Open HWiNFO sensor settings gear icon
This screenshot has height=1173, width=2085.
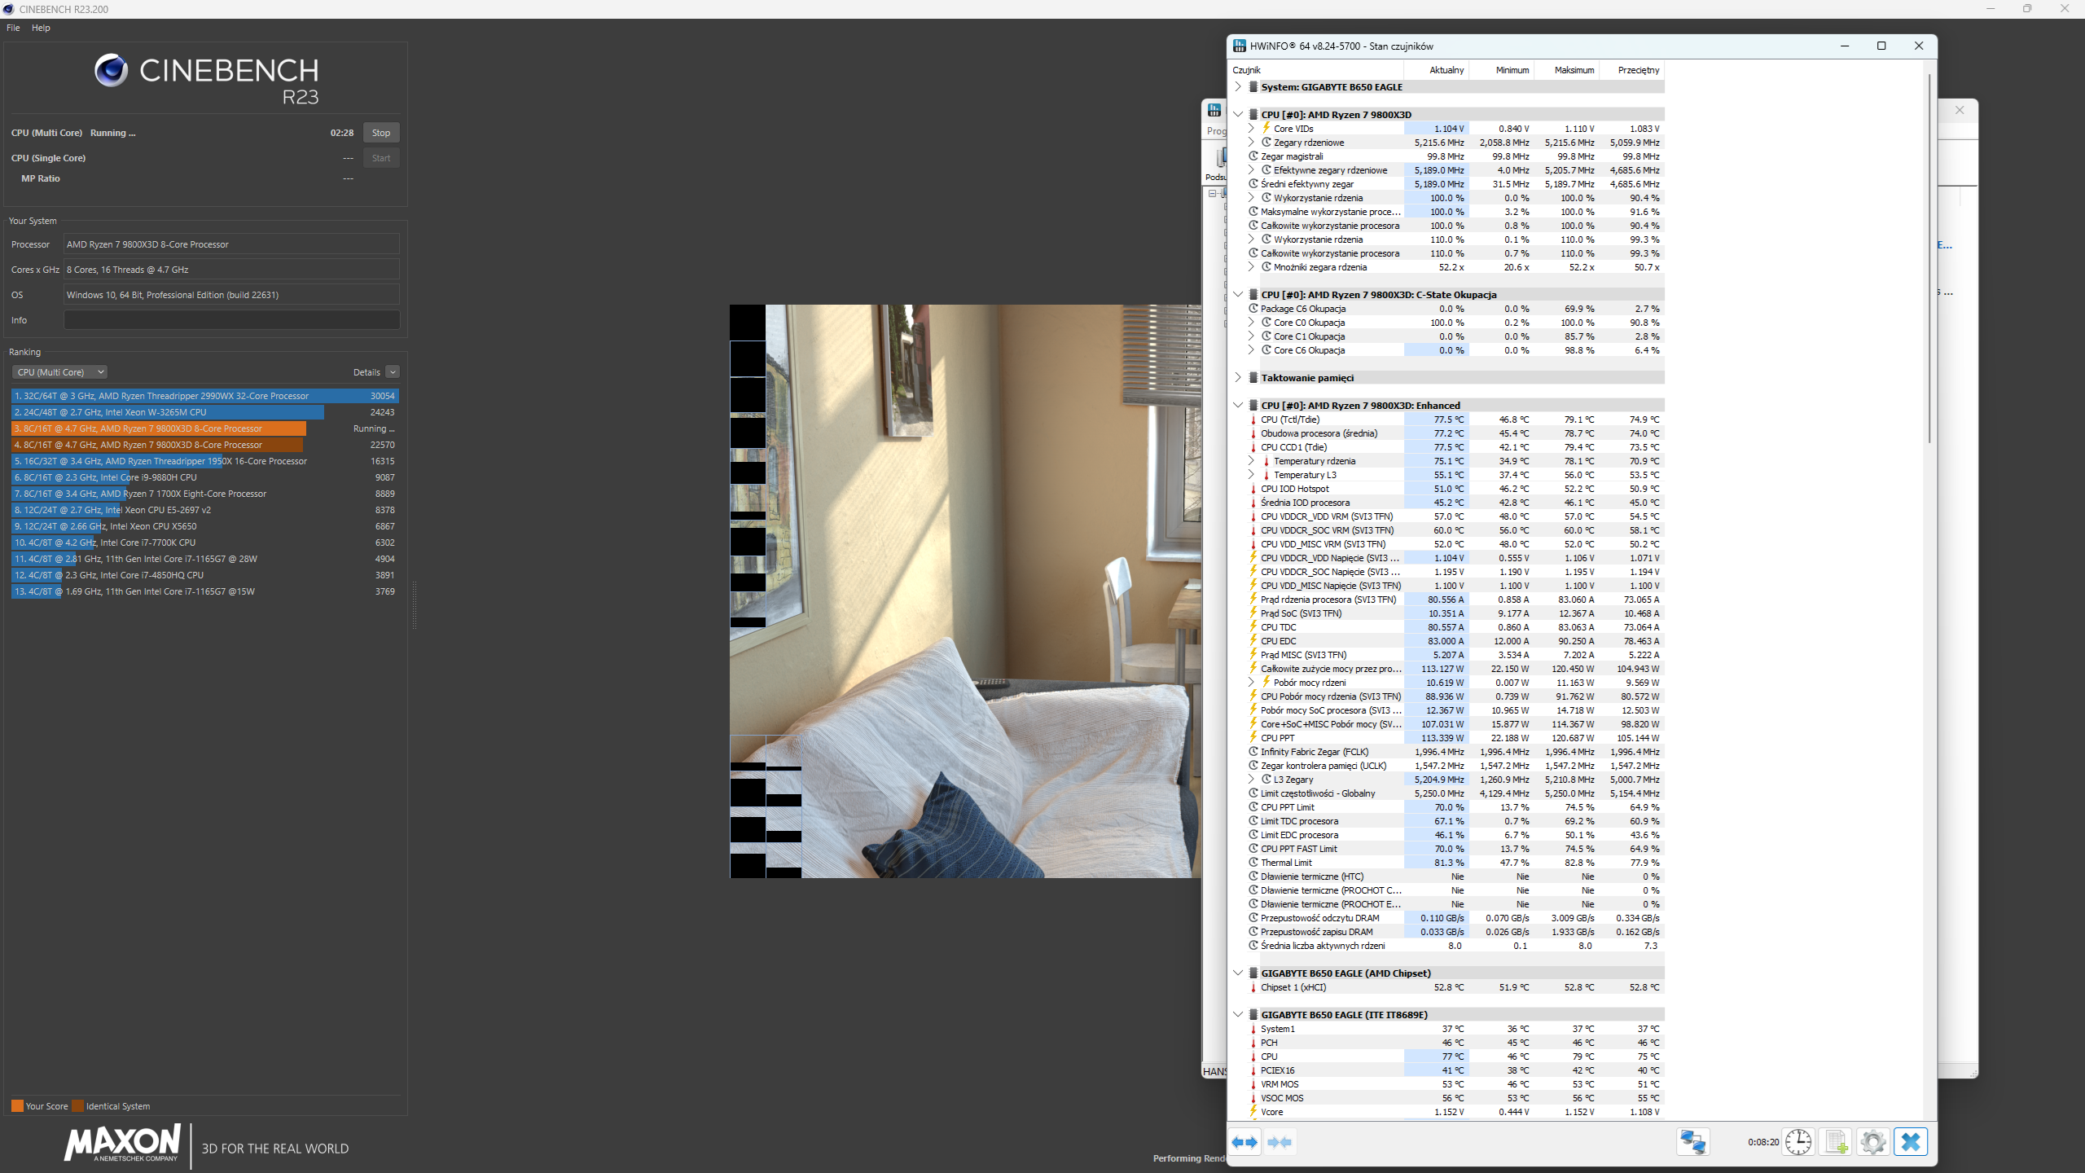pyautogui.click(x=1872, y=1142)
